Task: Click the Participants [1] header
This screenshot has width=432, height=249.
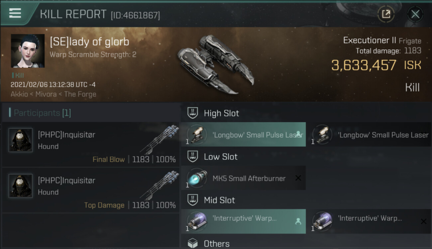Action: (42, 113)
